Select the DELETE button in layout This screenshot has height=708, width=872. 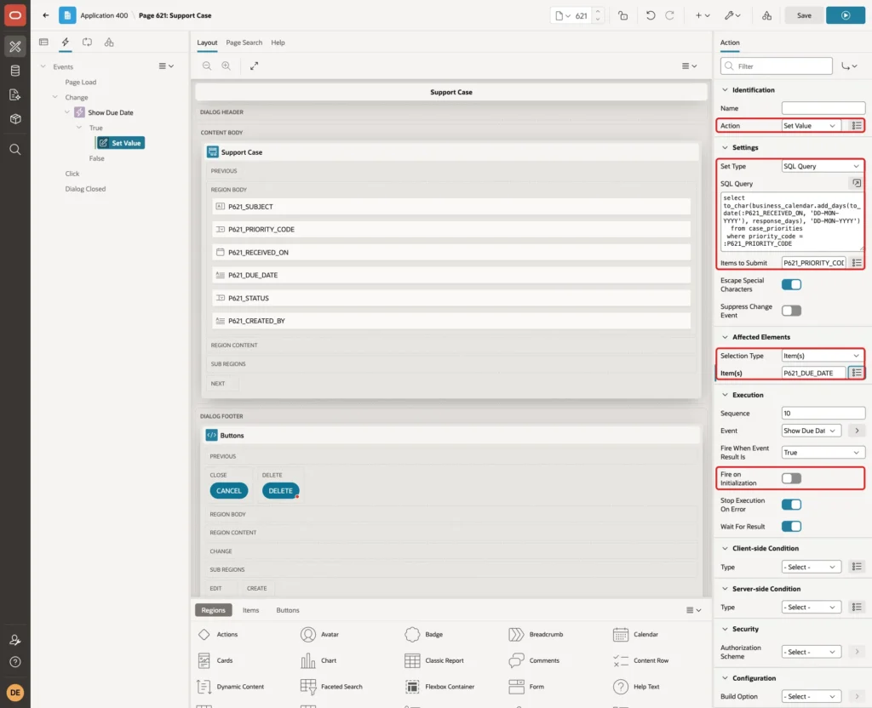[x=280, y=491]
